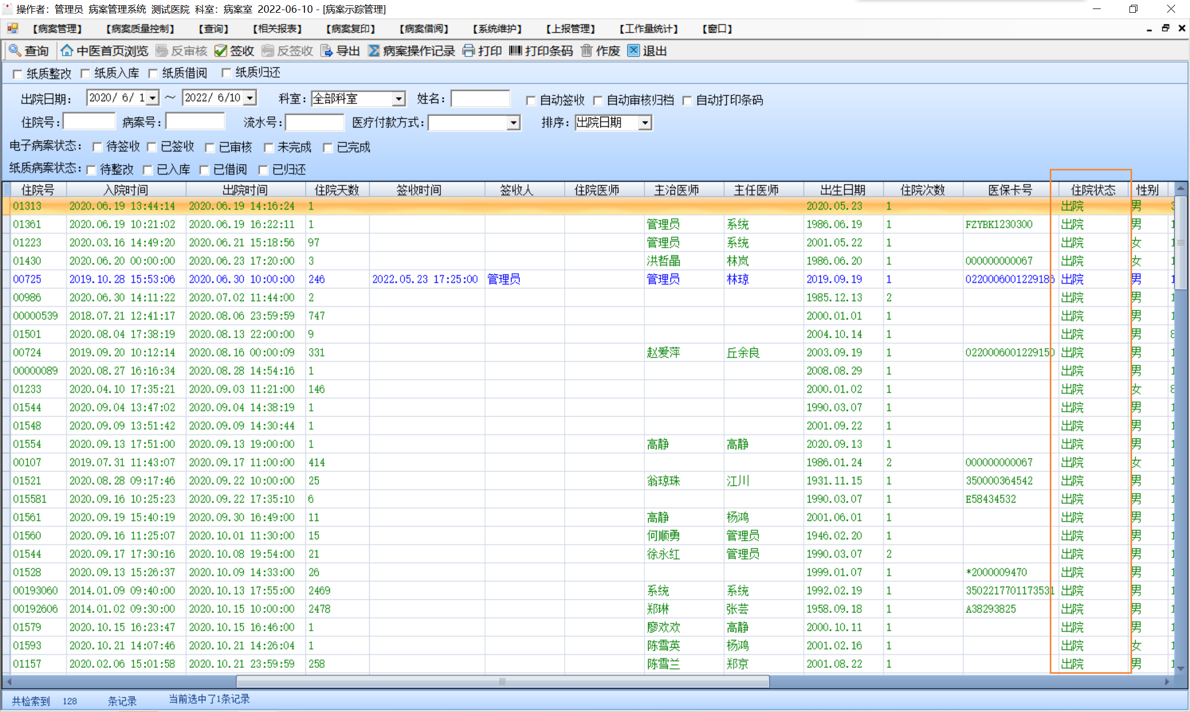The width and height of the screenshot is (1190, 712).
Task: Open 中医首页浏览 home icon
Action: pyautogui.click(x=67, y=50)
